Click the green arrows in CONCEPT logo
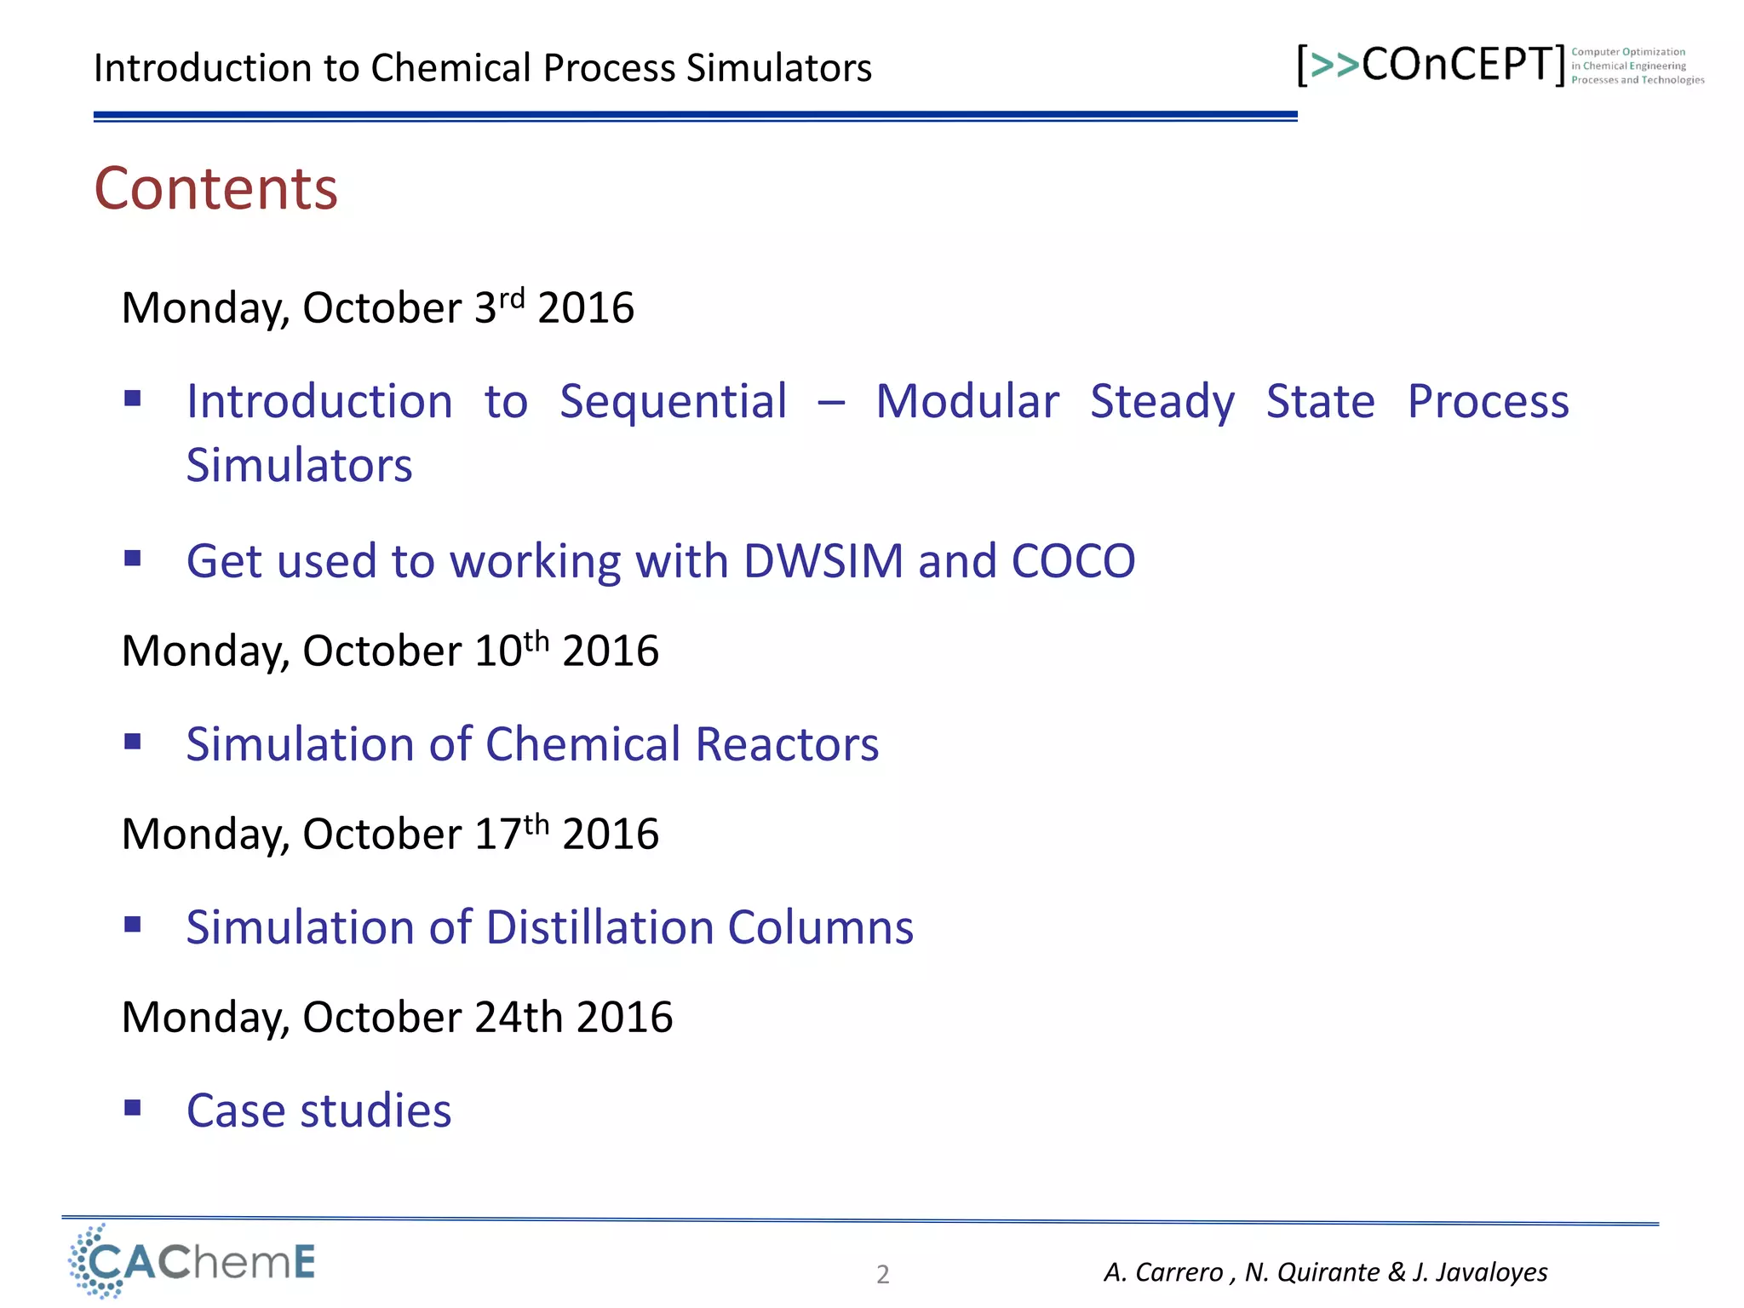This screenshot has height=1308, width=1744. (1334, 66)
